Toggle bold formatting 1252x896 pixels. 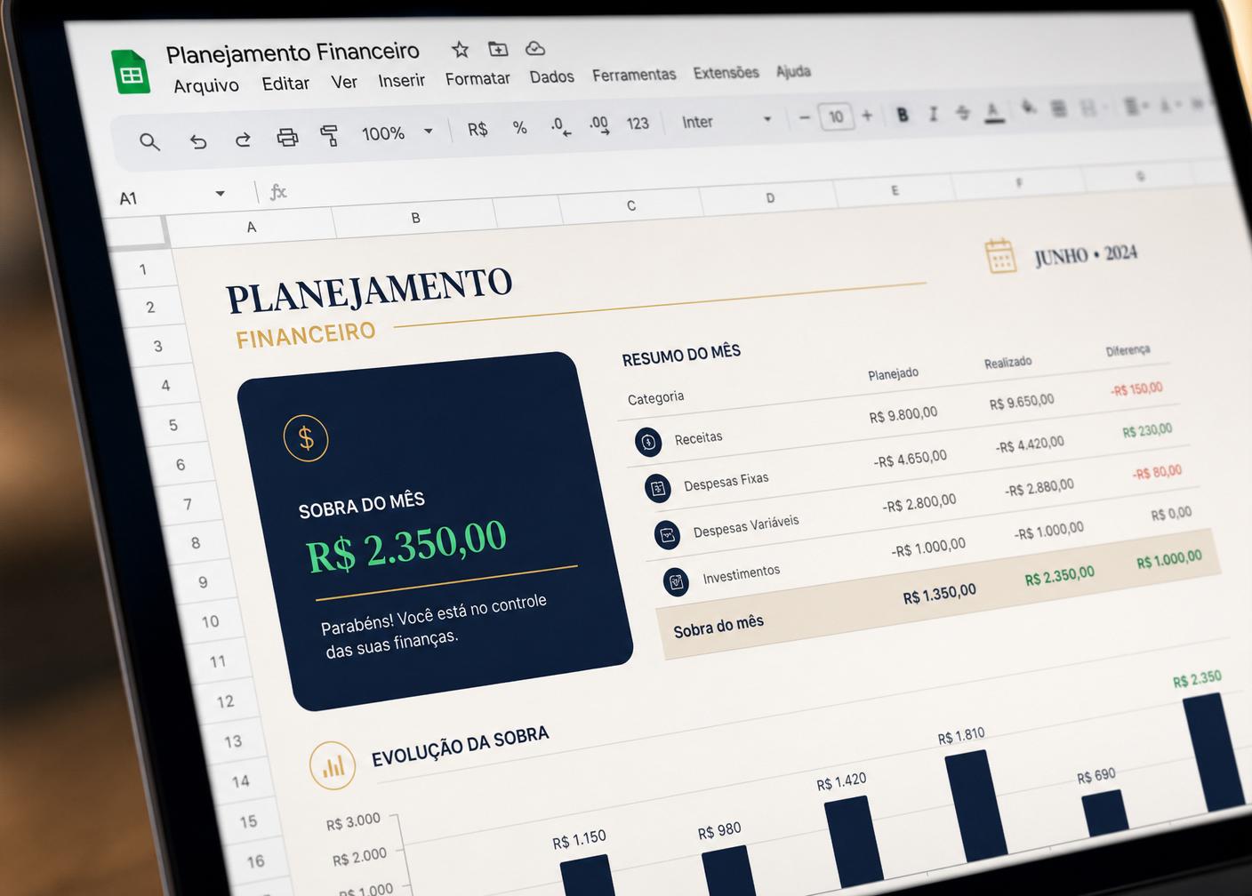tap(903, 115)
